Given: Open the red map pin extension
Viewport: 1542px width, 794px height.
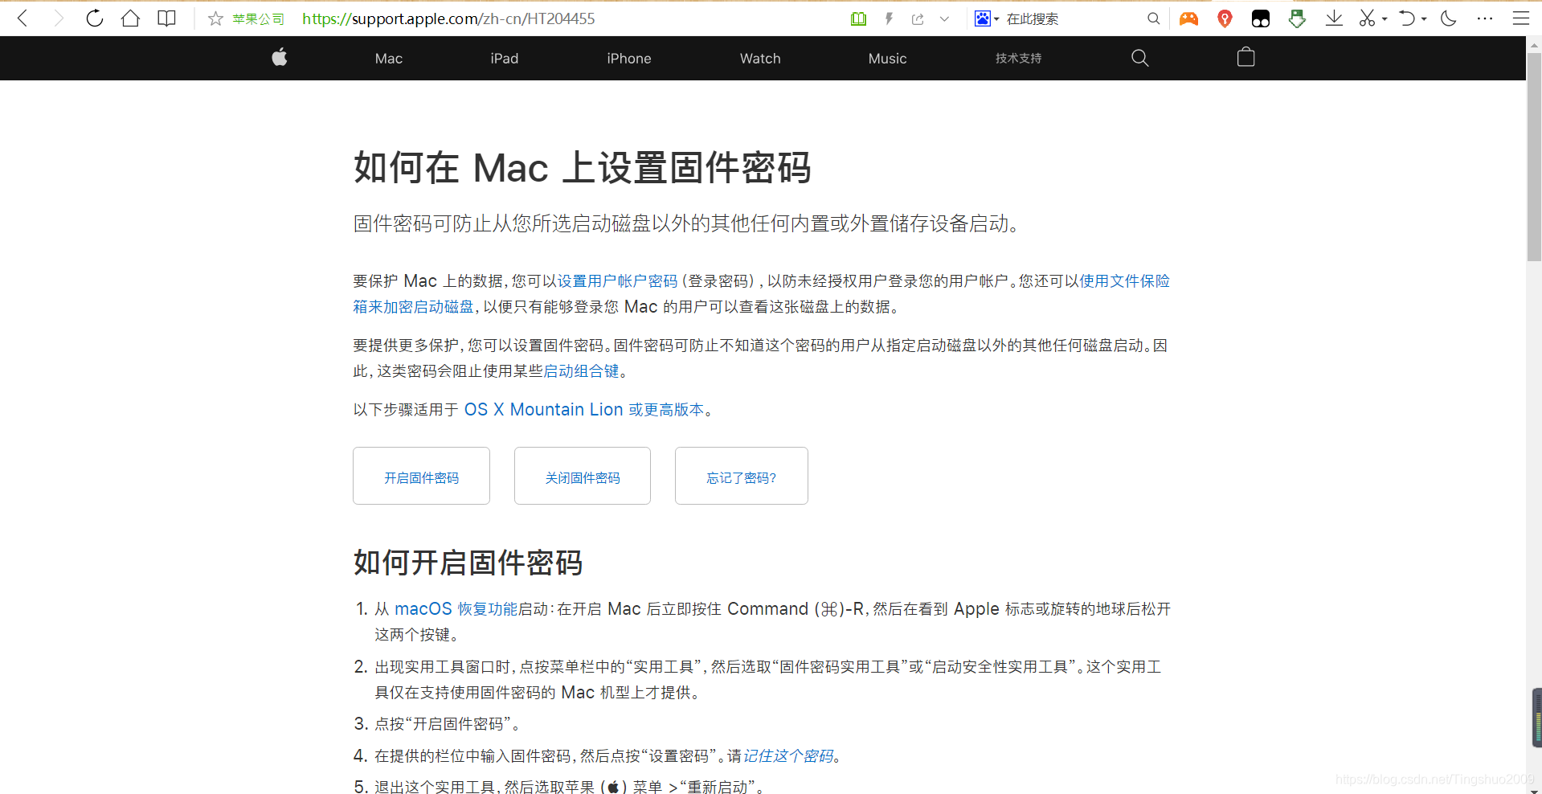Looking at the screenshot, I should pyautogui.click(x=1225, y=18).
